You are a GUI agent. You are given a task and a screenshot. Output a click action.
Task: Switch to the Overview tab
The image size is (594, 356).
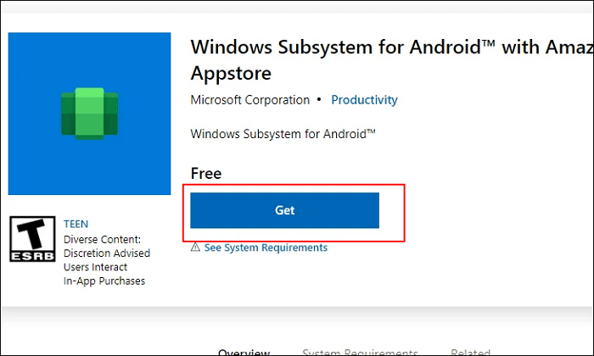click(244, 351)
